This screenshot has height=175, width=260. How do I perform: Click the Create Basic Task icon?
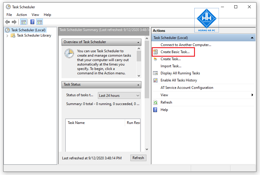155,52
